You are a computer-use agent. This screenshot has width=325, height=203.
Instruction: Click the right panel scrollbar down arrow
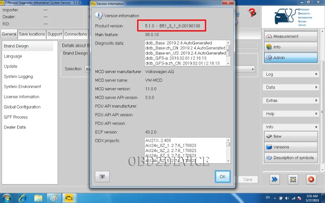(x=322, y=170)
